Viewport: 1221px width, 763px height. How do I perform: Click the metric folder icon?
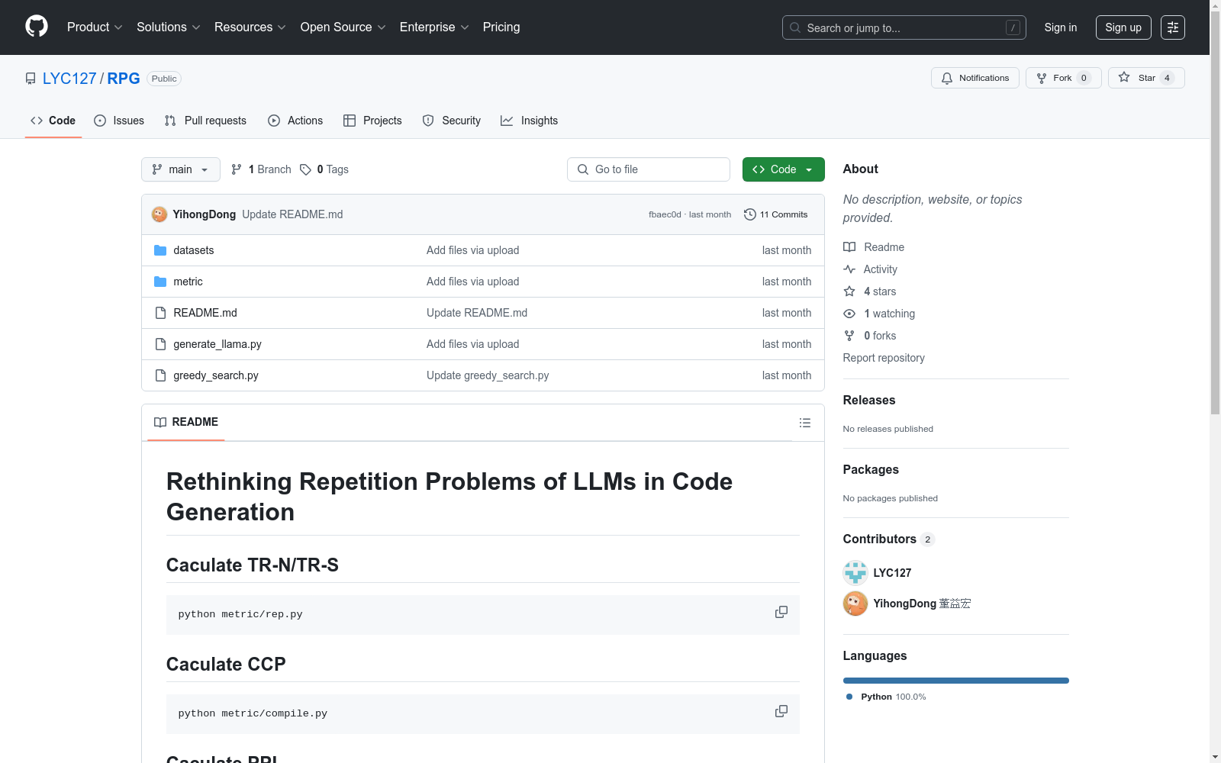160,282
